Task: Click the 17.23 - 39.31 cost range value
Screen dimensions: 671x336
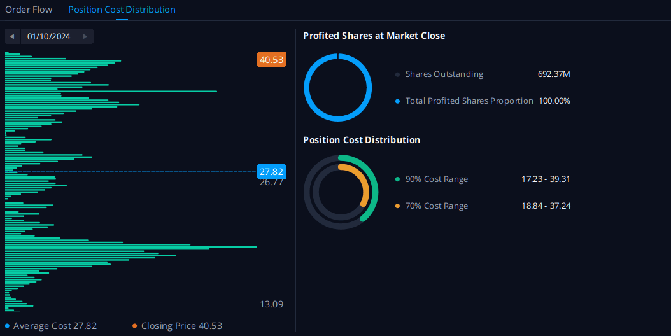Action: tap(546, 179)
